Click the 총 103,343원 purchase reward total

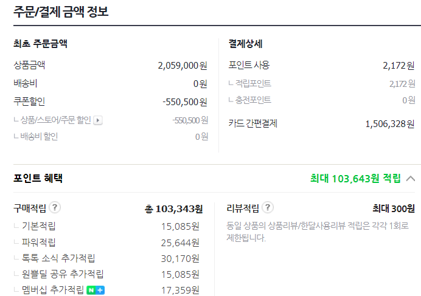click(x=173, y=208)
